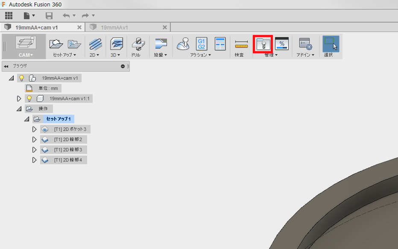The height and width of the screenshot is (249, 398).
Task: Click the New Folder setup icon
Action: pyautogui.click(x=74, y=44)
